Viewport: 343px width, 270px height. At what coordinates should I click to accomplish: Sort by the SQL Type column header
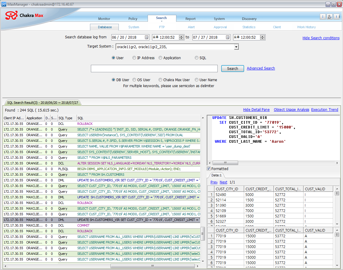pyautogui.click(x=67, y=118)
